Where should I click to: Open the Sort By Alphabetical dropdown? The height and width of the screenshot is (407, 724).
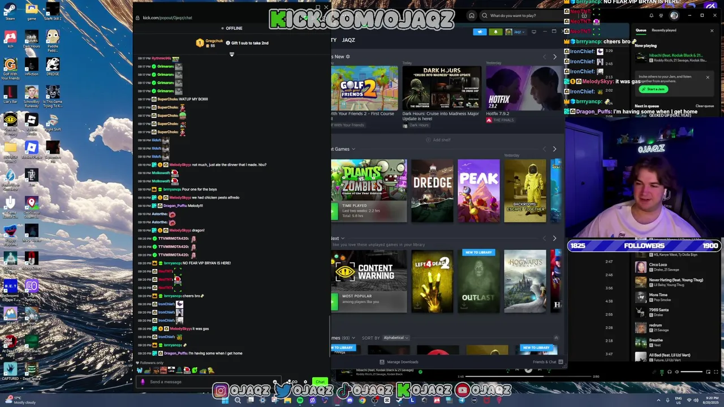click(x=395, y=337)
